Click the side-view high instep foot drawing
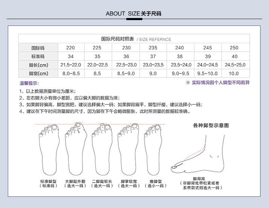Viewport: 269px width, 208px height. tap(199, 153)
